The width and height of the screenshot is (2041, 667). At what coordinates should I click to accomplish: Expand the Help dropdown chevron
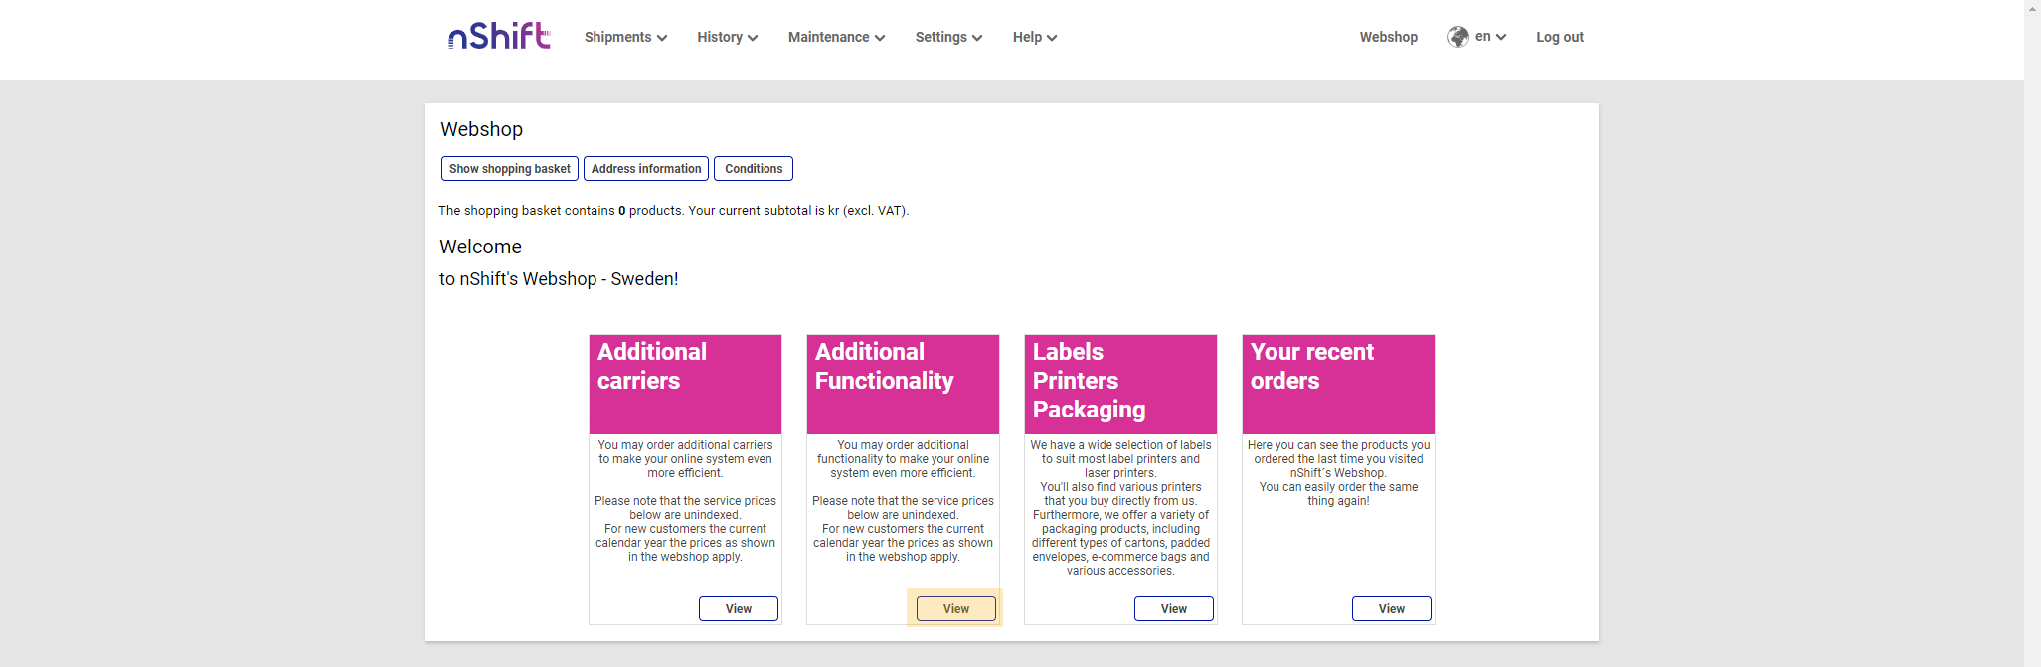point(1052,38)
